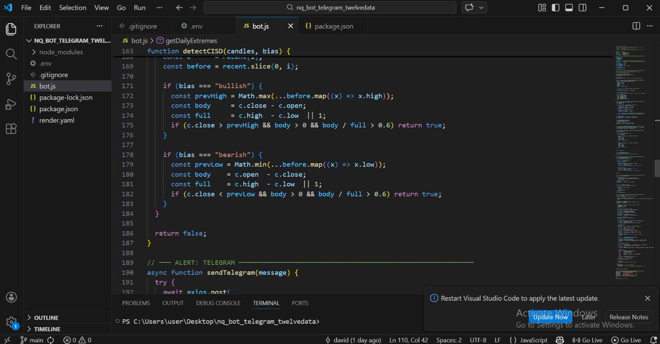The image size is (660, 344).
Task: Open the Run menu
Action: [139, 7]
